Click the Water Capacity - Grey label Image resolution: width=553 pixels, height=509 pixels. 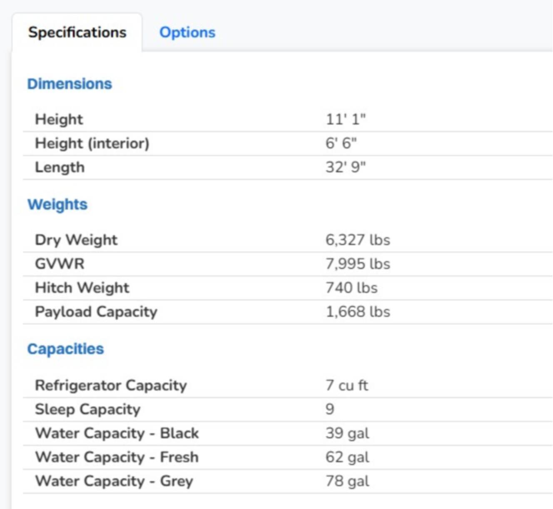pos(114,482)
